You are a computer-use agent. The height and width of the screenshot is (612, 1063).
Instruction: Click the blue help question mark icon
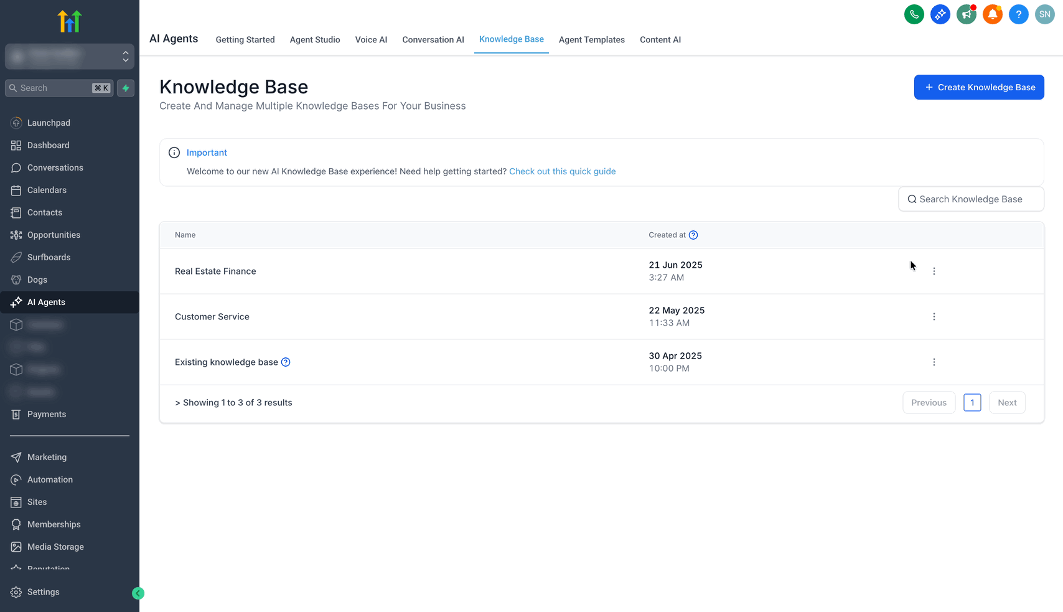1018,14
